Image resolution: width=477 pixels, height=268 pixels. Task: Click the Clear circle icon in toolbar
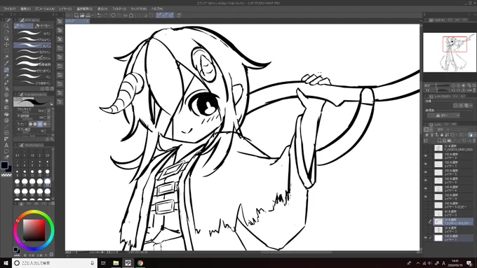point(113,15)
